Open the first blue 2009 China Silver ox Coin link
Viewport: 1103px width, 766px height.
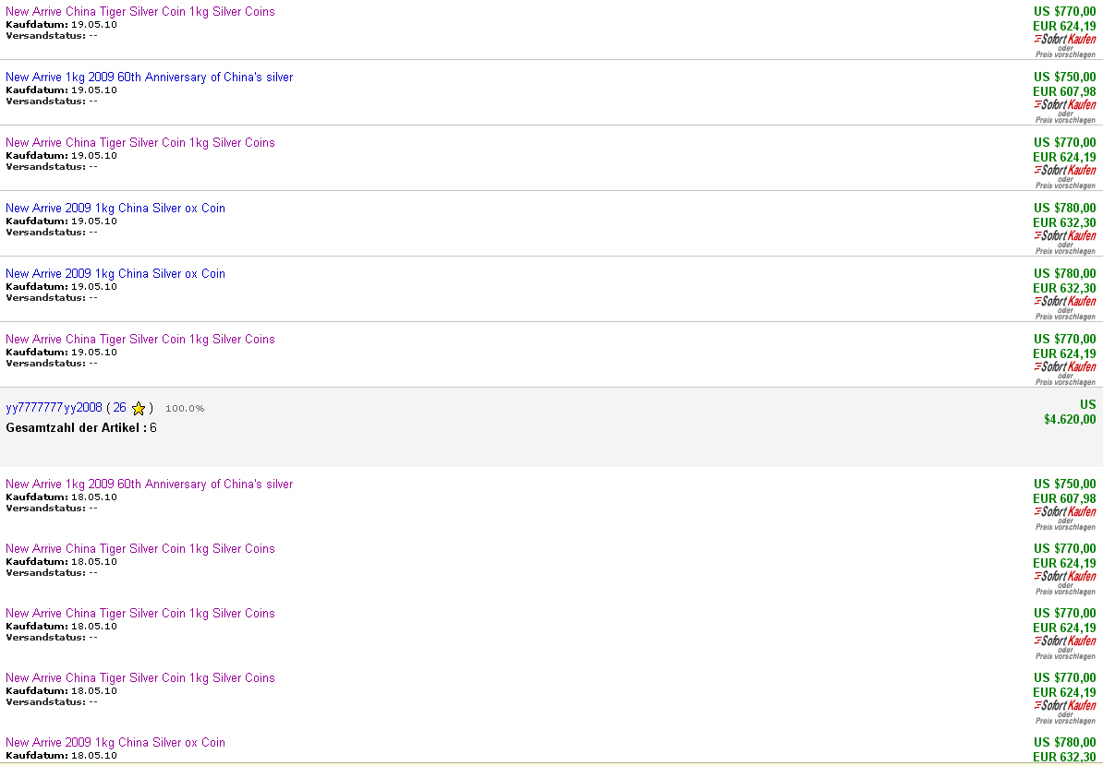pos(115,209)
